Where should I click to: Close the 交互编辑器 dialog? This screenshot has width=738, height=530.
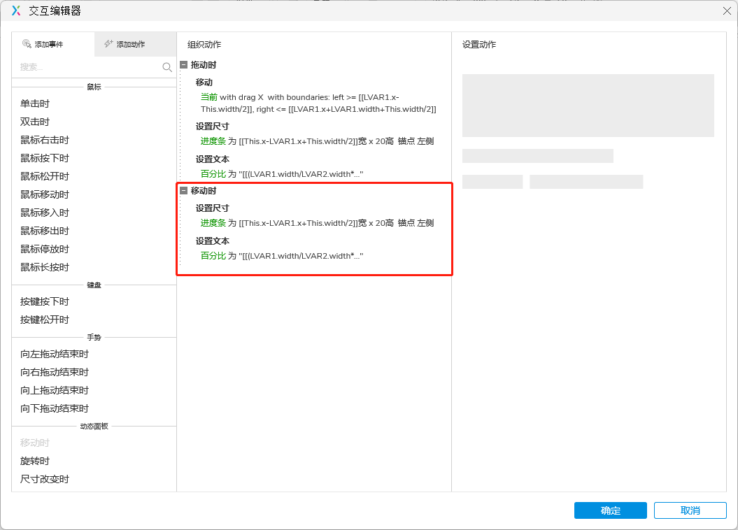pyautogui.click(x=727, y=10)
